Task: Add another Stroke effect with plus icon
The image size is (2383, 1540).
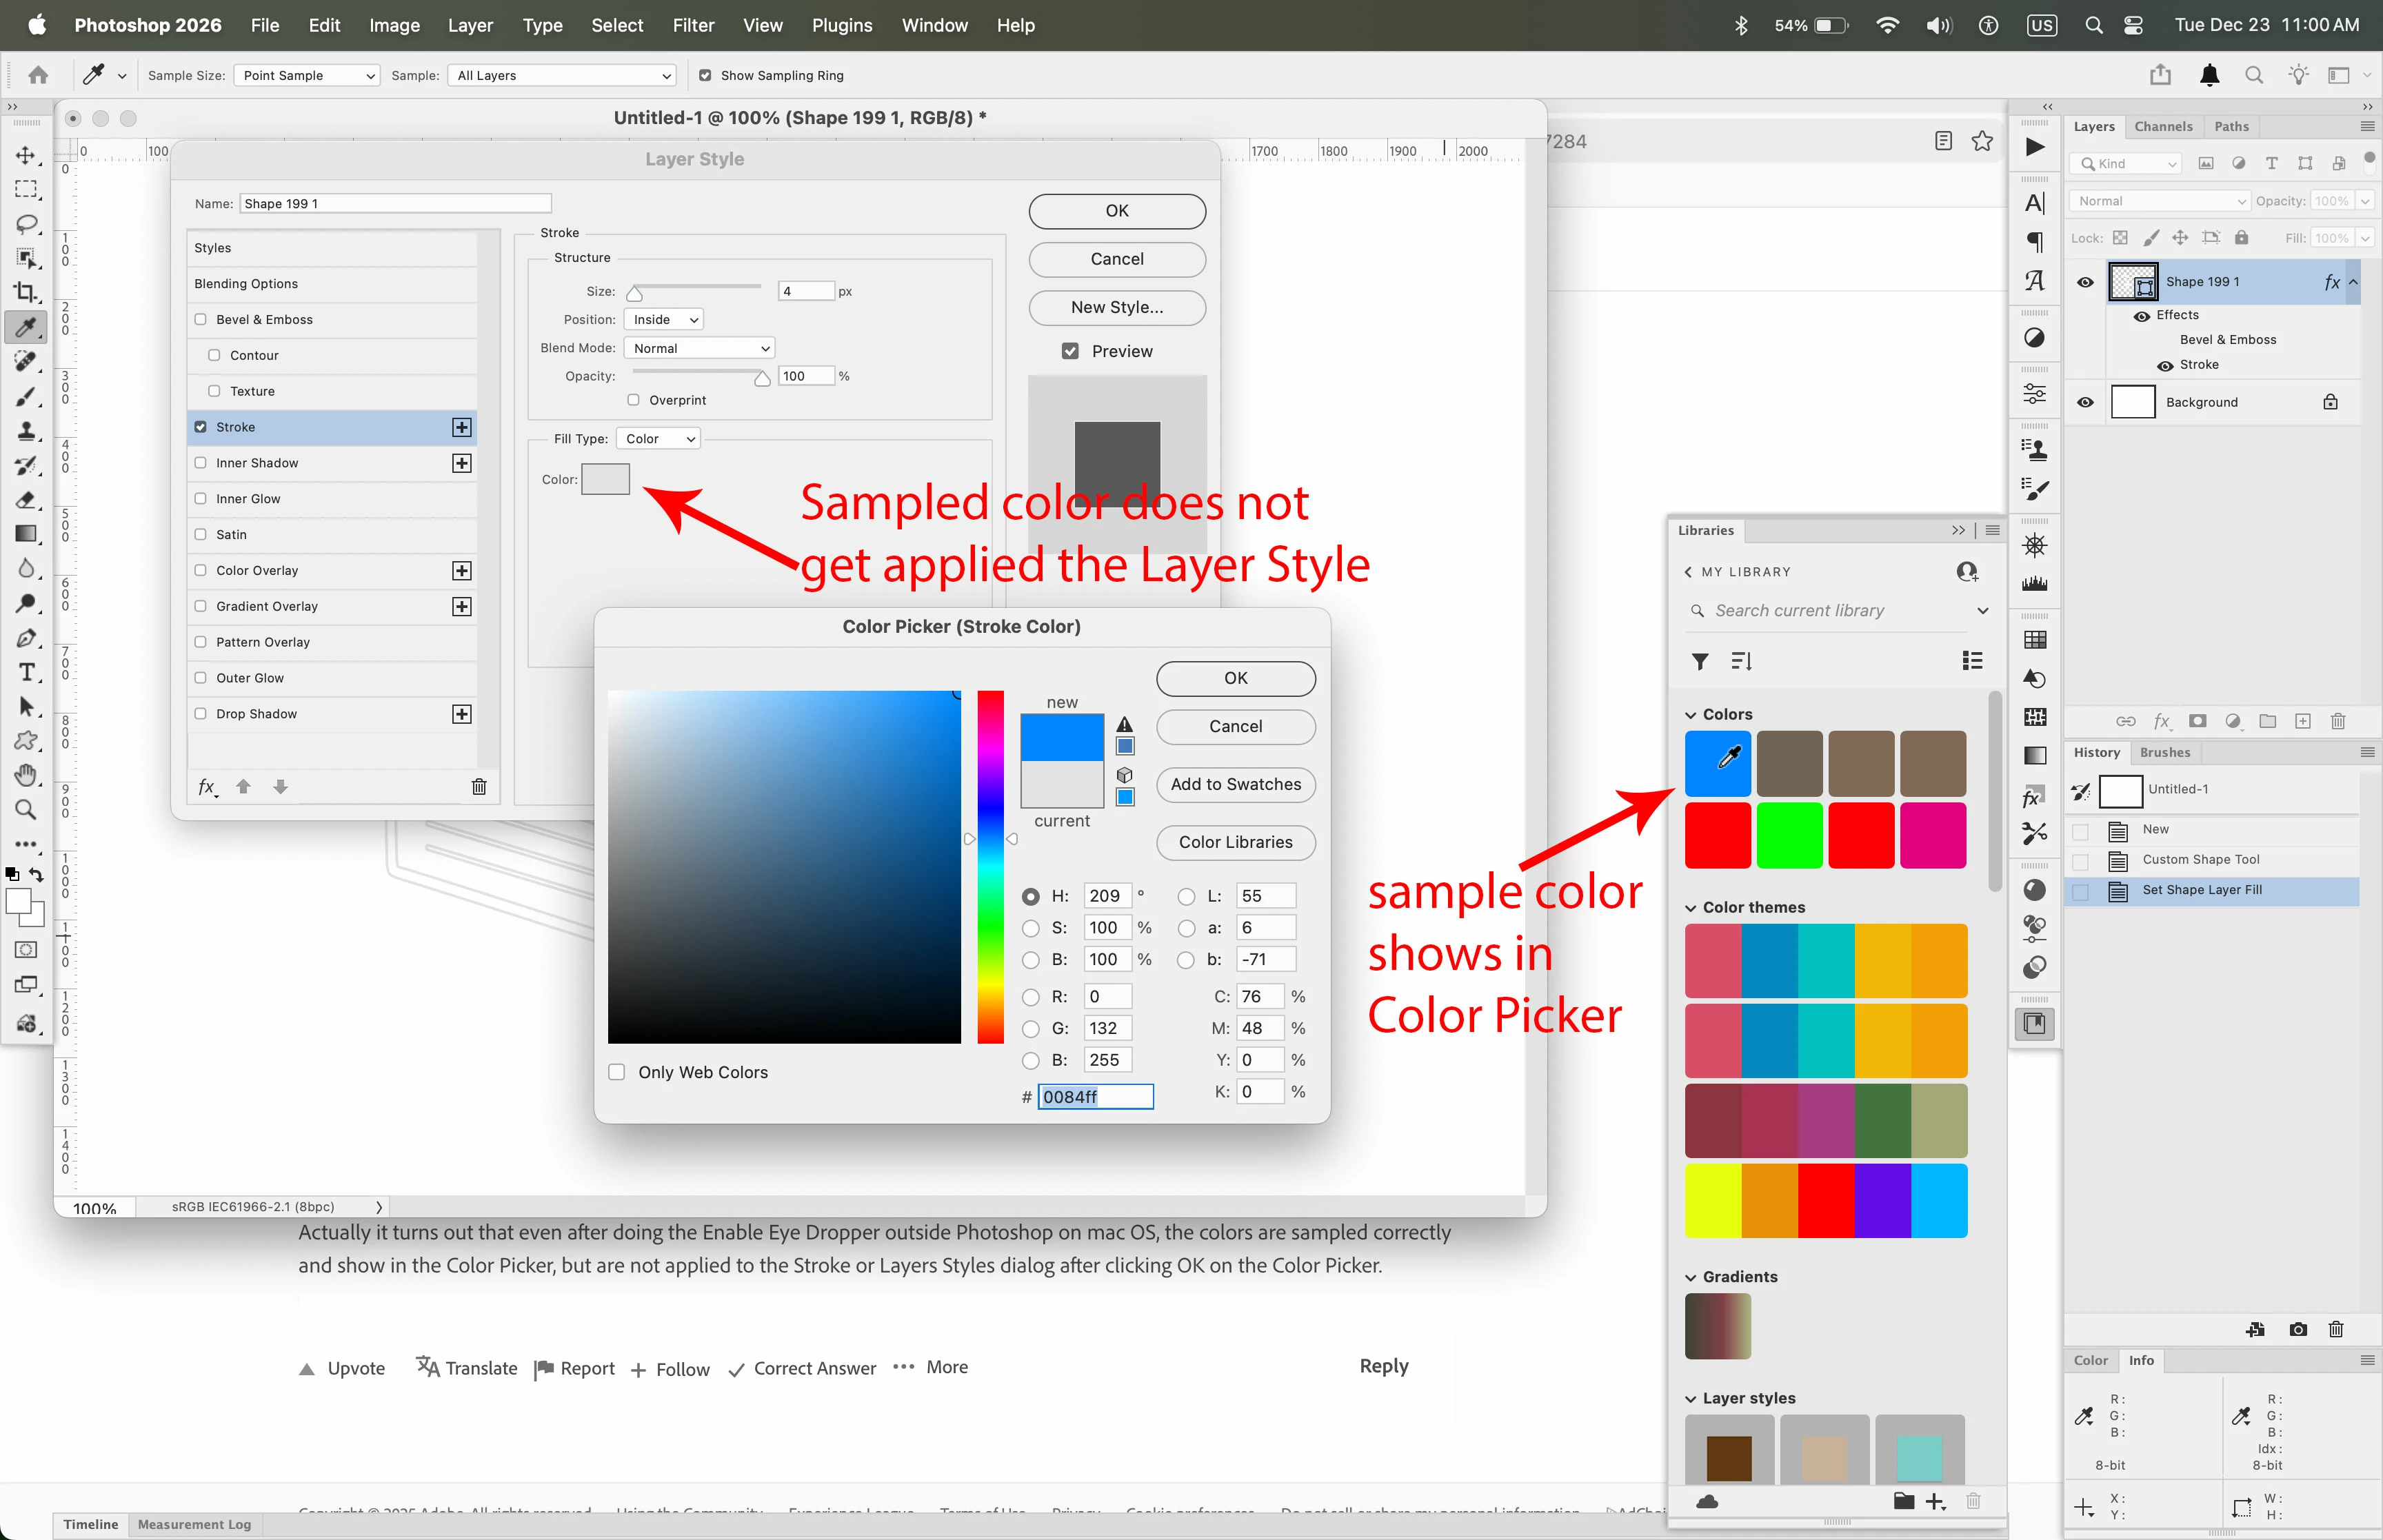Action: coord(461,427)
